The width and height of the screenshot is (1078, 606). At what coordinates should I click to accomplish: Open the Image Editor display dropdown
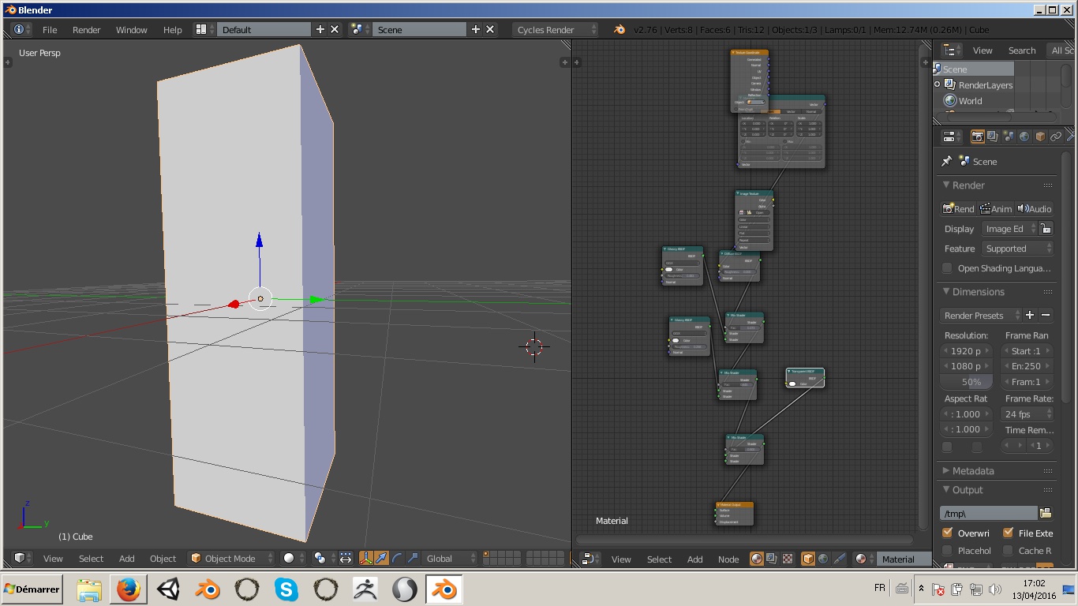(1009, 229)
